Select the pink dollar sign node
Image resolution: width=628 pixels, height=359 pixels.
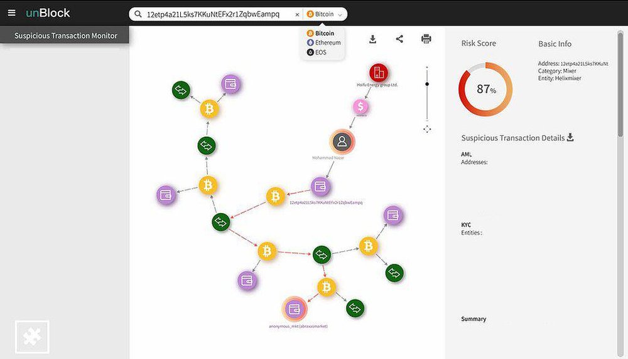[361, 107]
